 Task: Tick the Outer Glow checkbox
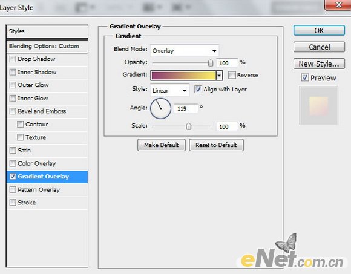(13, 85)
